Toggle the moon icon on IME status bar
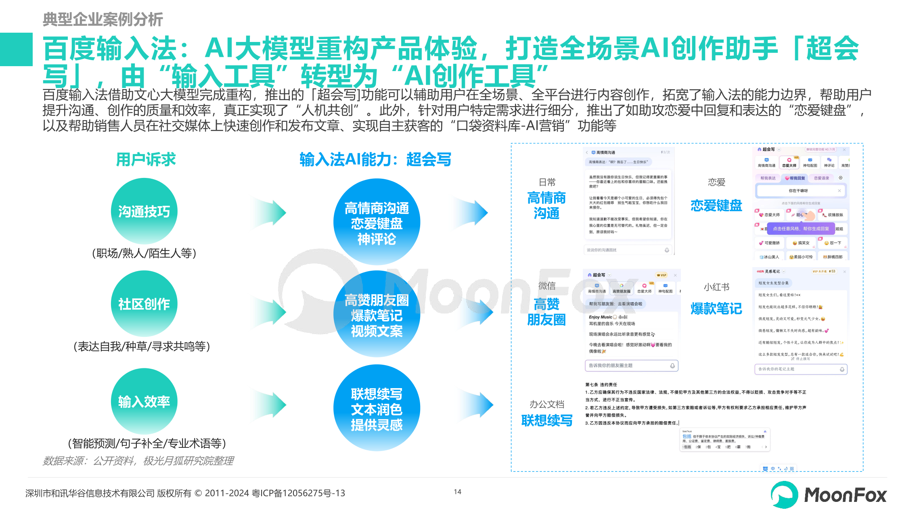The width and height of the screenshot is (915, 514). pyautogui.click(x=786, y=469)
